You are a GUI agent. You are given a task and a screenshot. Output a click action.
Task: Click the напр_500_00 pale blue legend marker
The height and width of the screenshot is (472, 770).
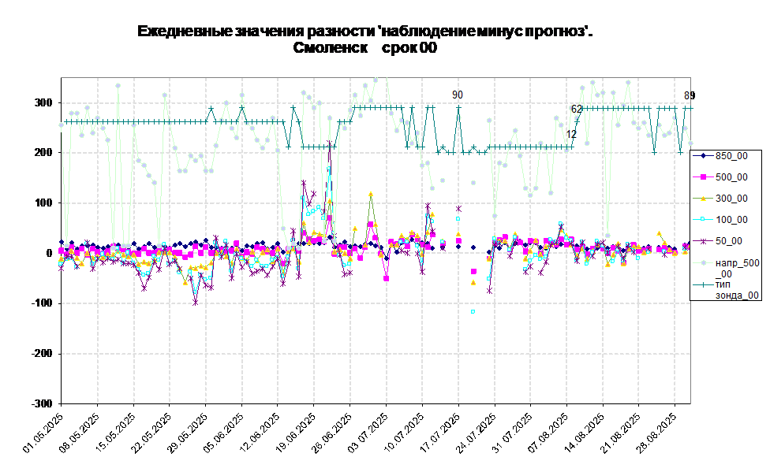[x=702, y=262]
